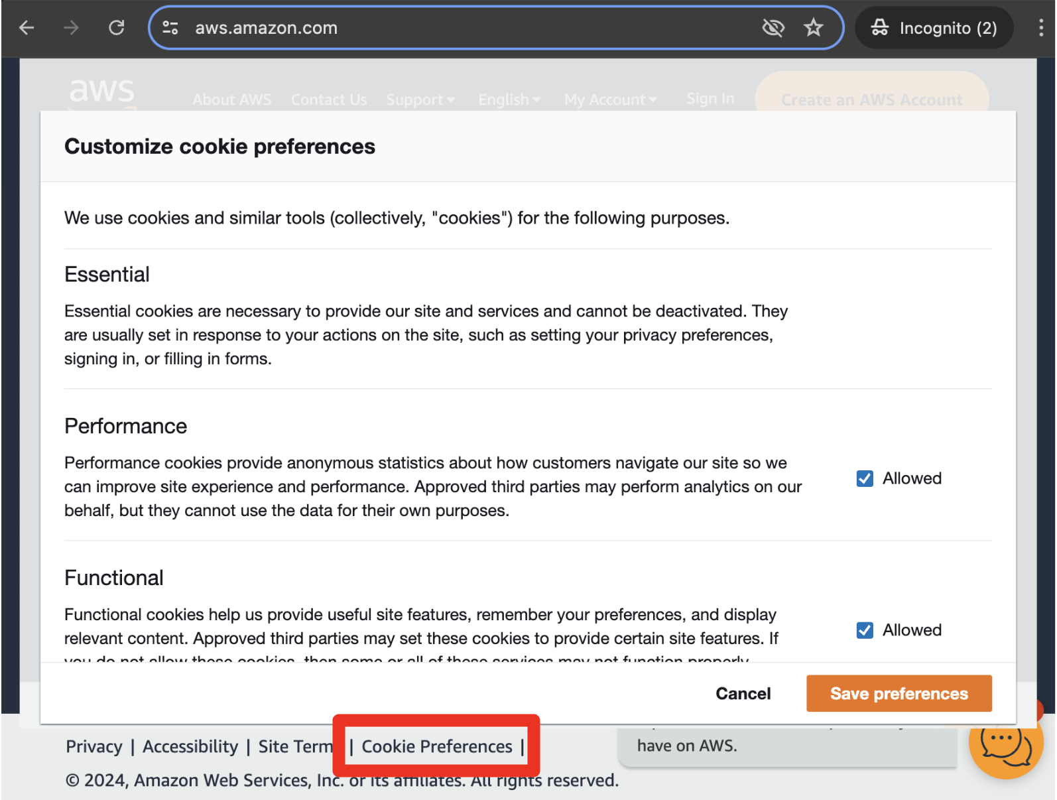
Task: Open the Contact Us menu item
Action: pos(329,100)
